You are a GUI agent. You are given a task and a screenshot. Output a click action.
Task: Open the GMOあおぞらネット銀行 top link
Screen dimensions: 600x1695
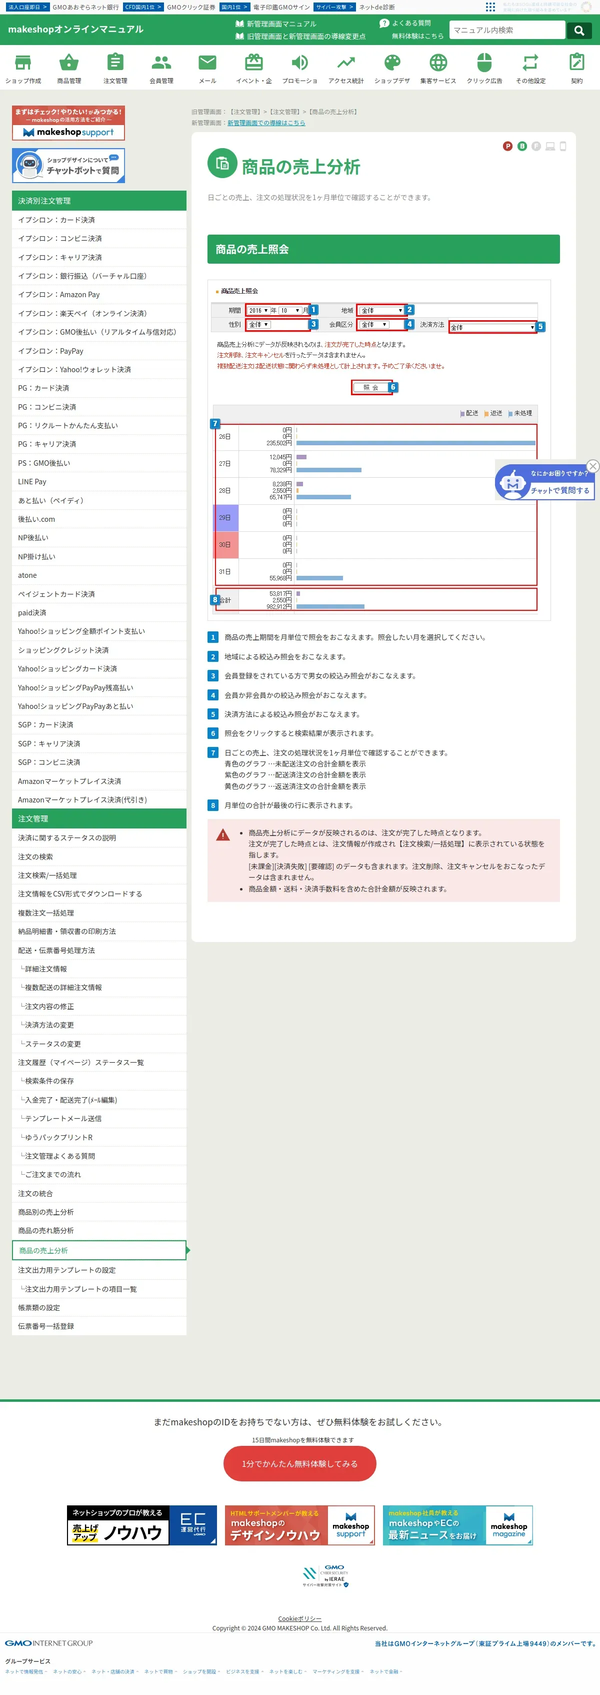tap(85, 7)
